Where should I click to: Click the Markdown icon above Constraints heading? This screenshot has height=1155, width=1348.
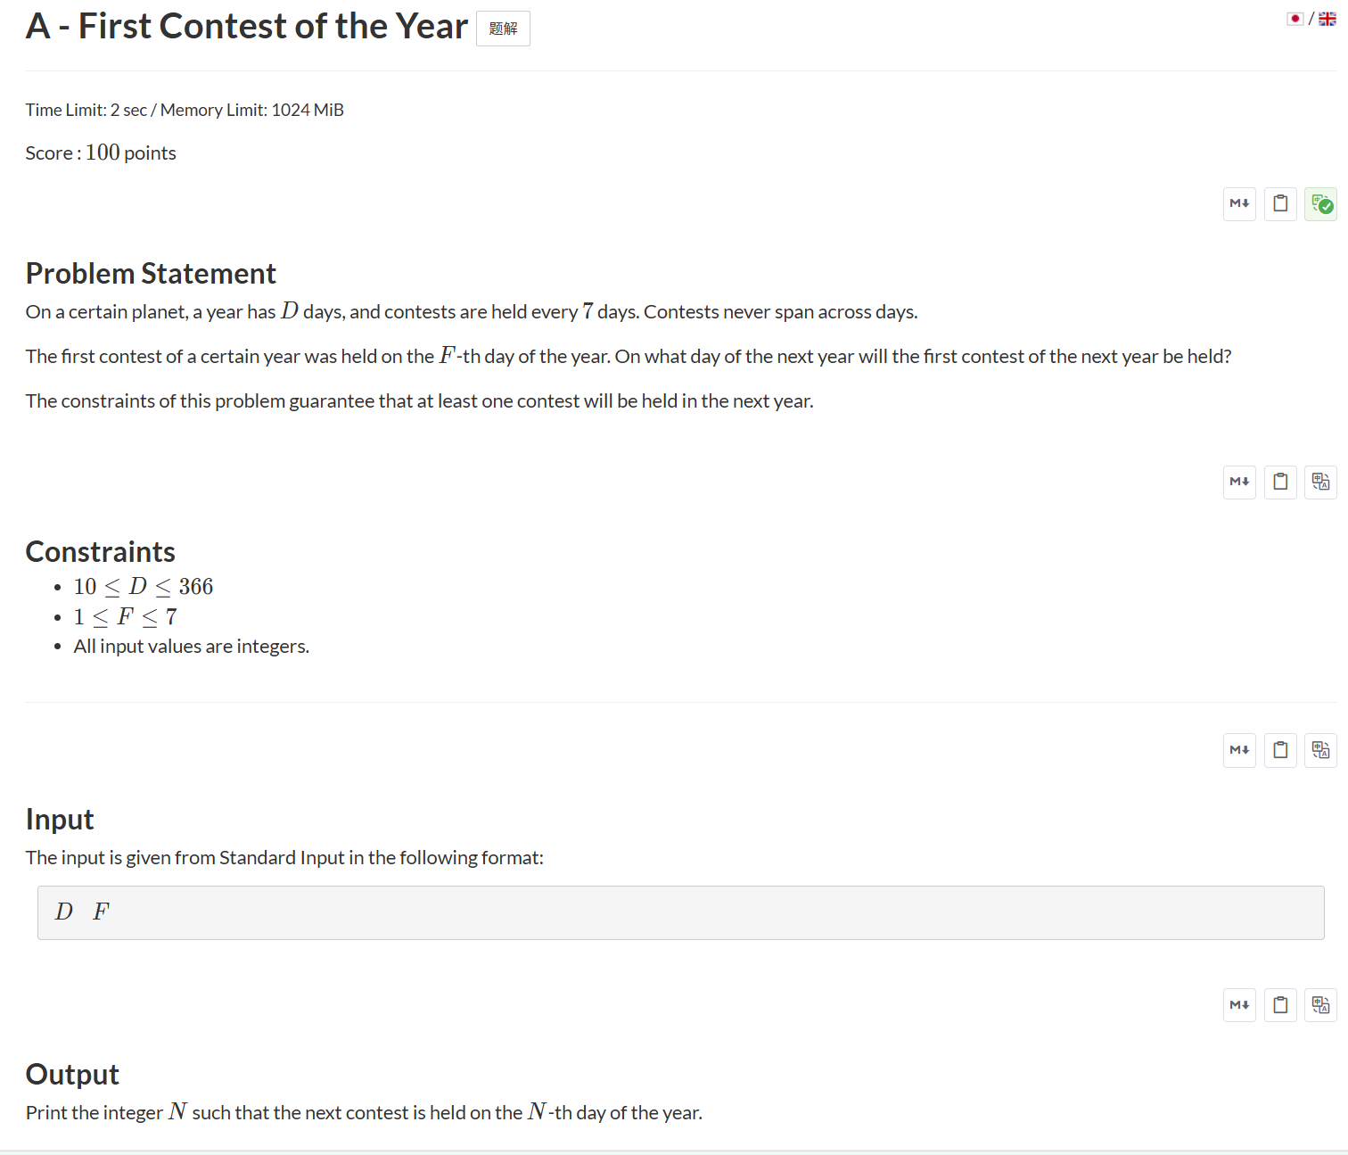[1239, 482]
